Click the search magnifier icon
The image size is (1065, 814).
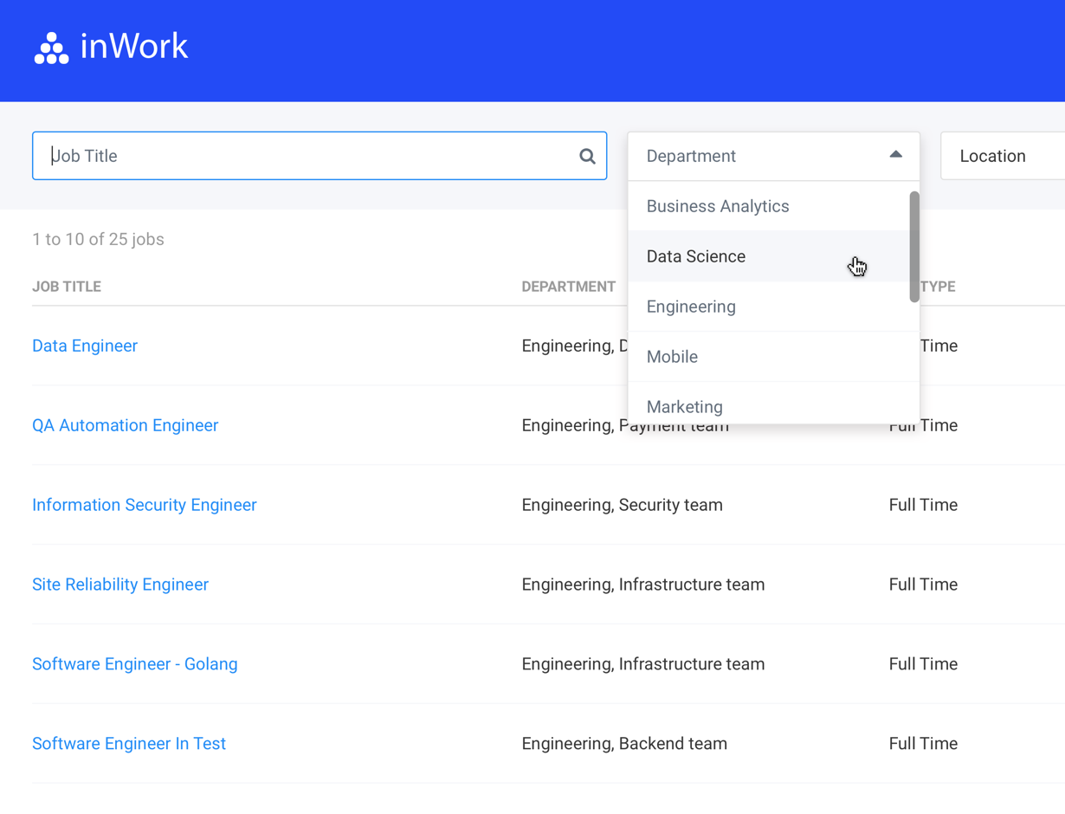click(x=587, y=156)
